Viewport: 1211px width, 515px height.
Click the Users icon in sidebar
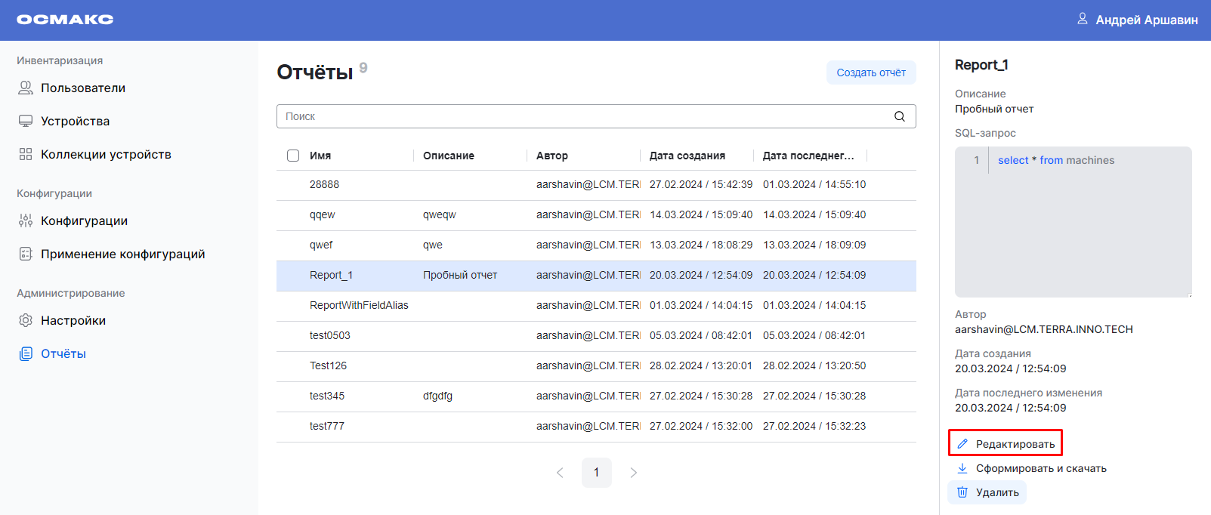coord(26,88)
